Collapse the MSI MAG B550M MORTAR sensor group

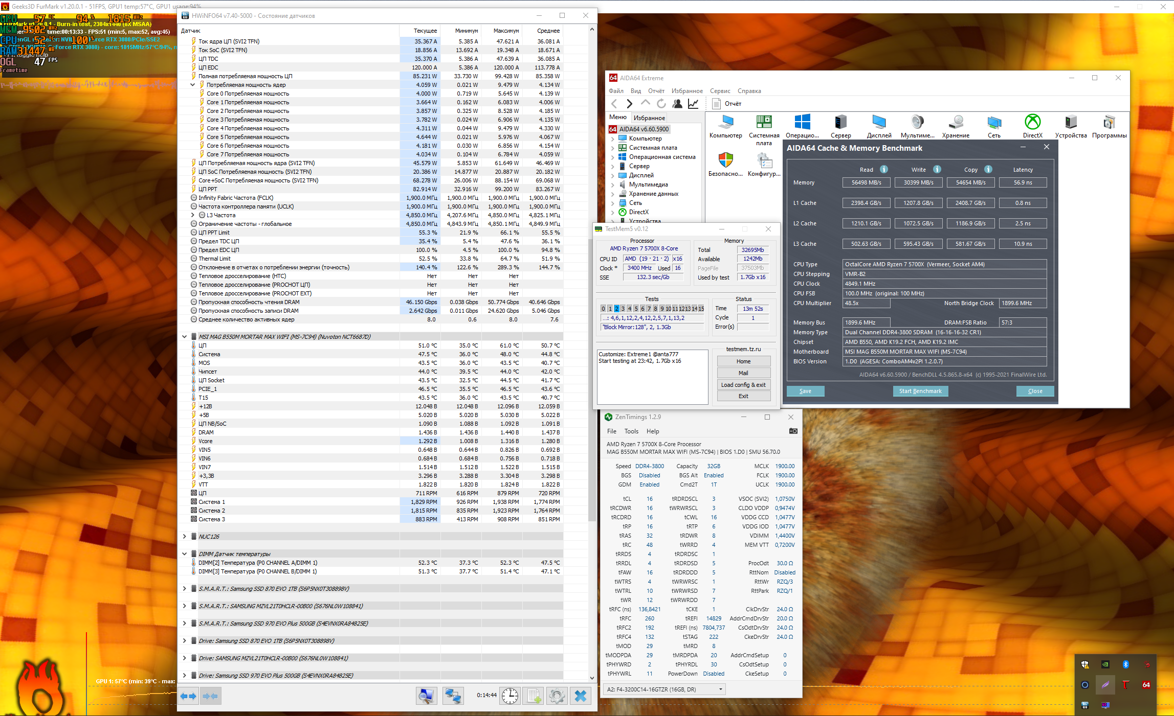click(185, 337)
